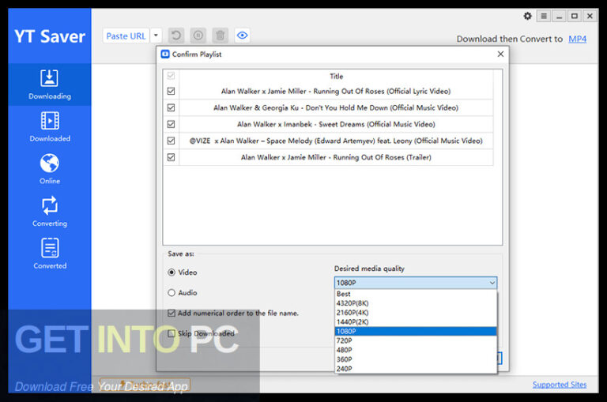Open the Supported Sites link
The width and height of the screenshot is (607, 402).
559,384
